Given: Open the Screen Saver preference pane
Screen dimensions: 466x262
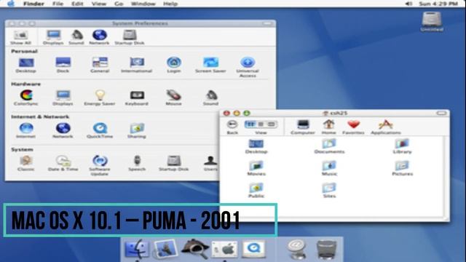Looking at the screenshot, I should tap(210, 65).
